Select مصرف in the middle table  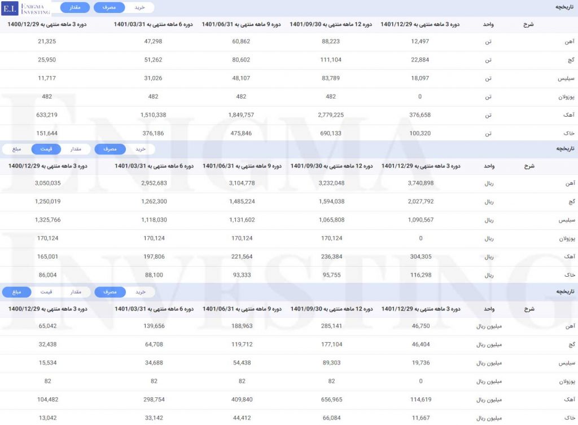point(110,149)
